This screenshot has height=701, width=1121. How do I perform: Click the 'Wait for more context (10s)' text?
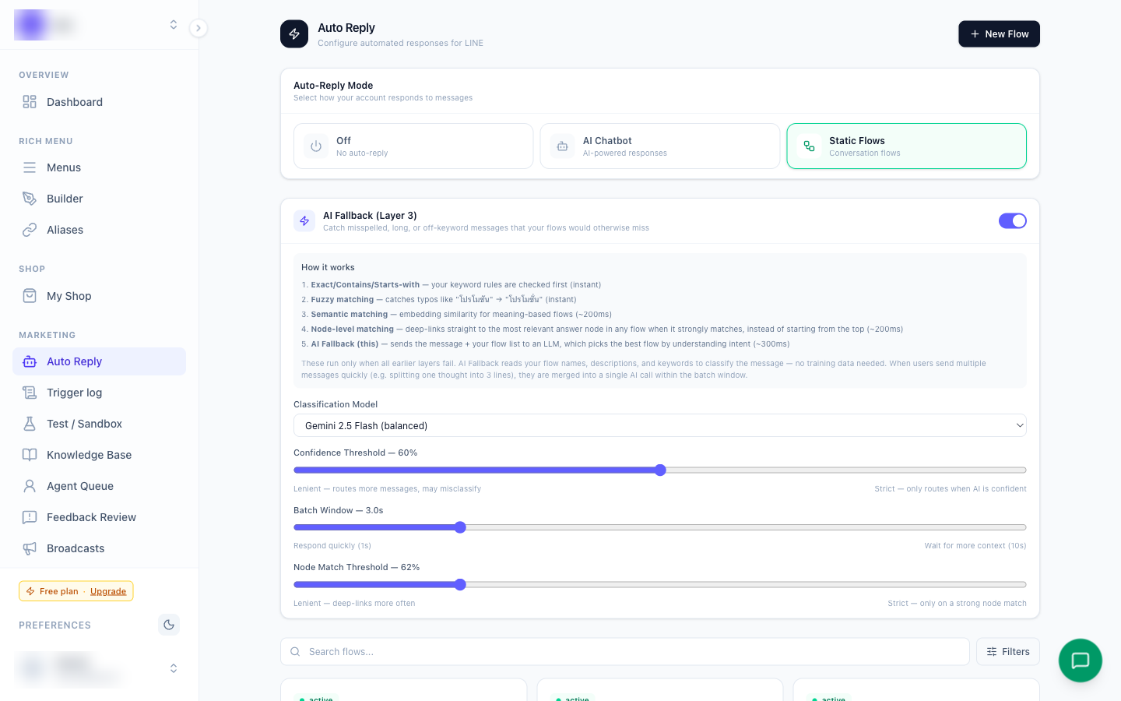click(975, 546)
